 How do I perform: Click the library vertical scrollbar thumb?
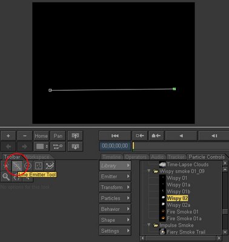click(225, 212)
